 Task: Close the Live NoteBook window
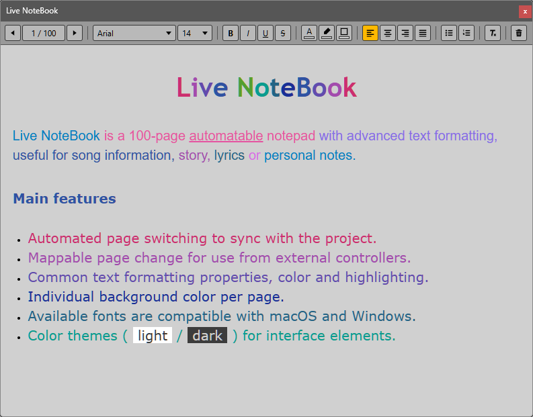pos(525,11)
